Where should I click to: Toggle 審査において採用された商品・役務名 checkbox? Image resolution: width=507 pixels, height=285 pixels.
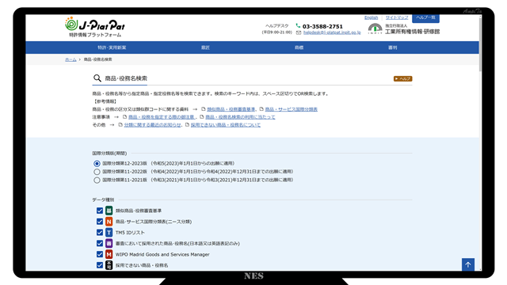pos(100,243)
